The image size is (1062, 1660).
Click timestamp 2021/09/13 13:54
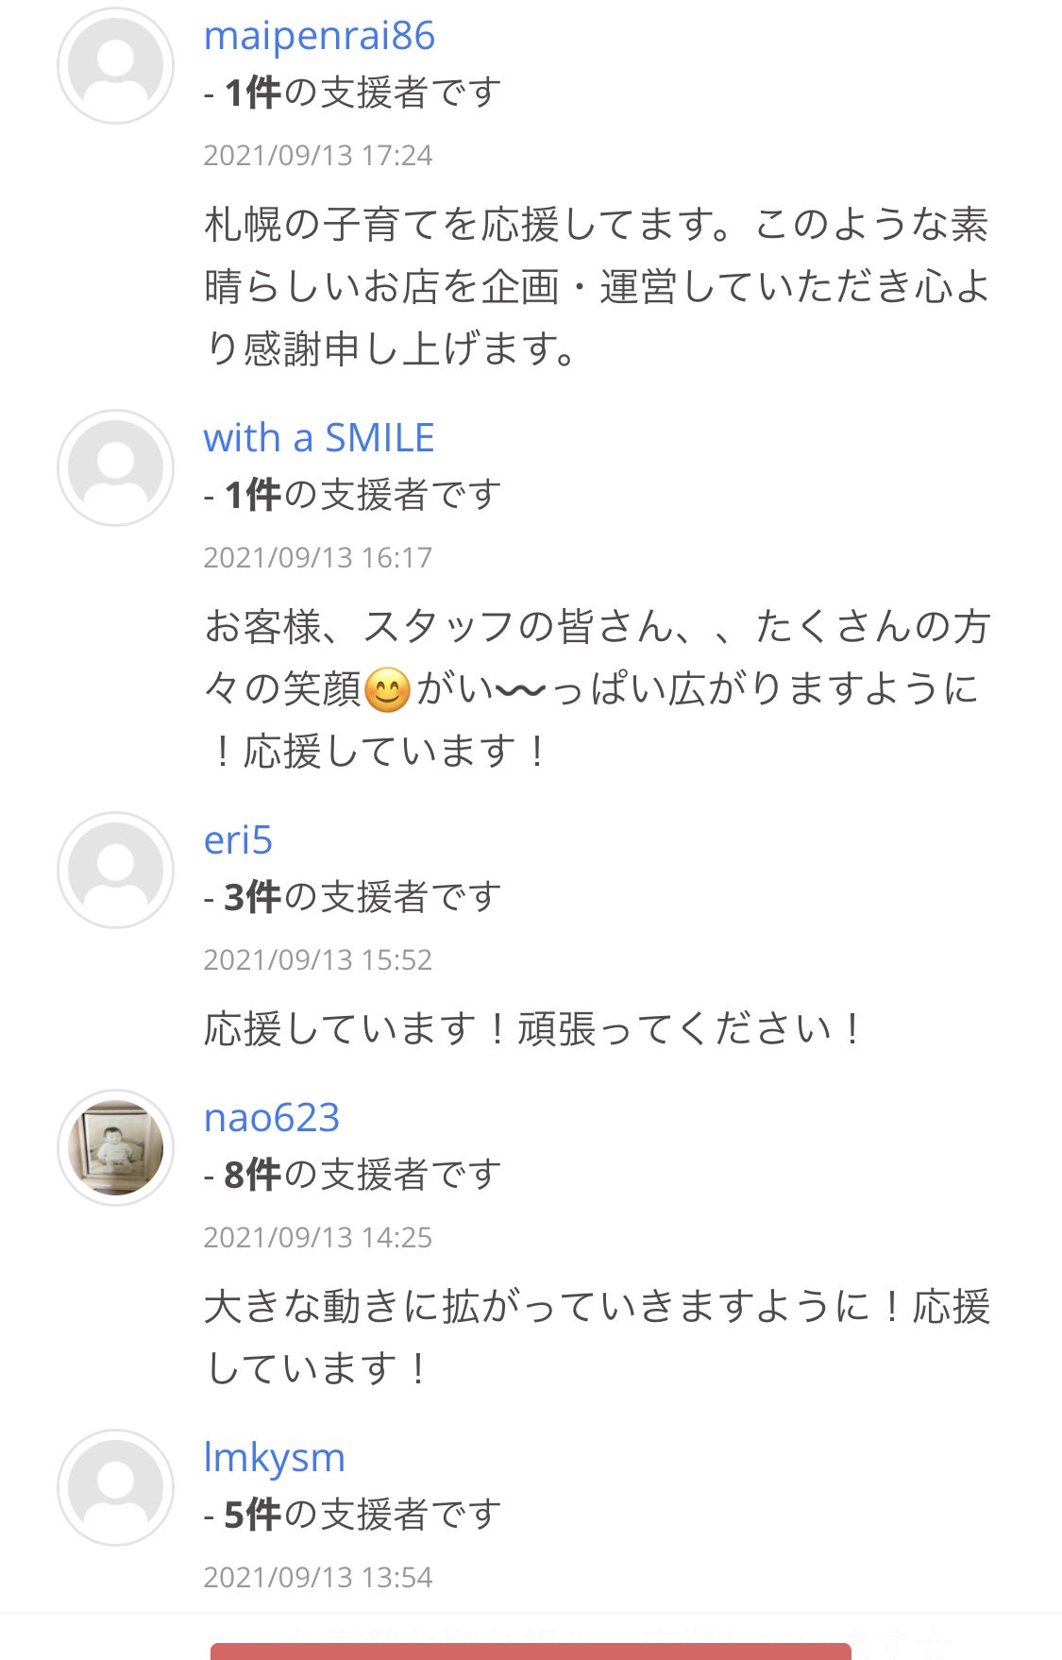tap(317, 1577)
